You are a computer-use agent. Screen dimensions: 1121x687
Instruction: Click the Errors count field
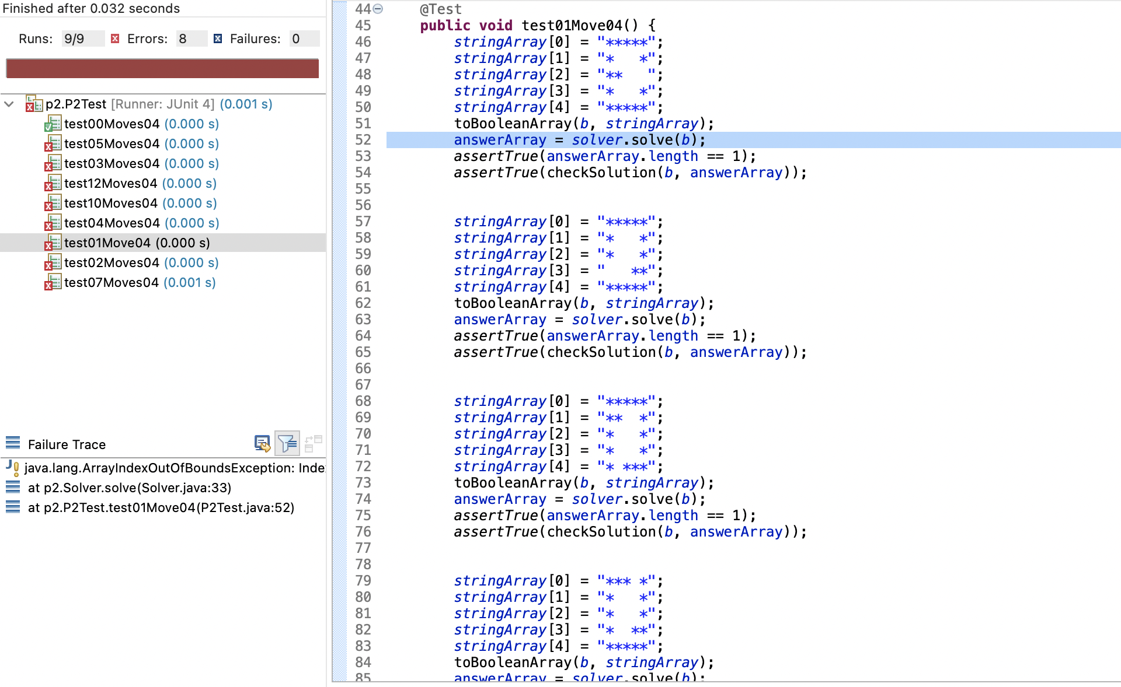[x=191, y=39]
